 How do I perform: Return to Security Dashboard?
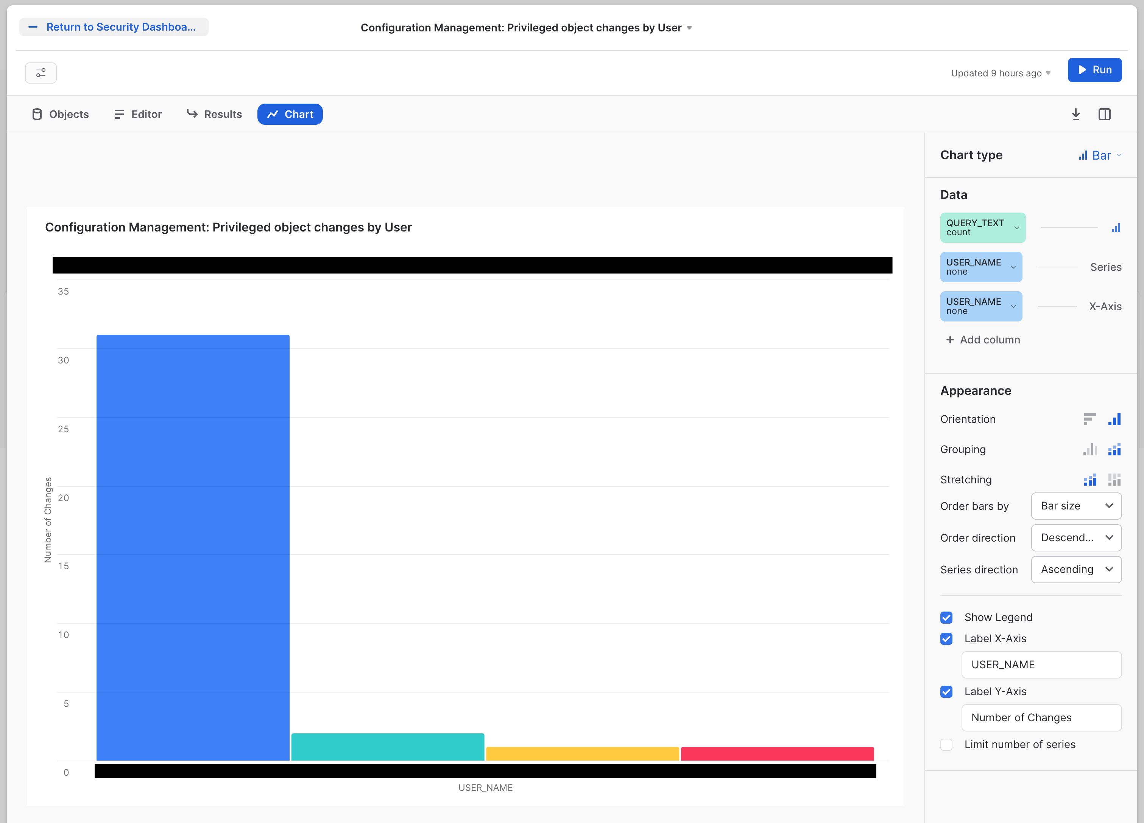[x=114, y=27]
